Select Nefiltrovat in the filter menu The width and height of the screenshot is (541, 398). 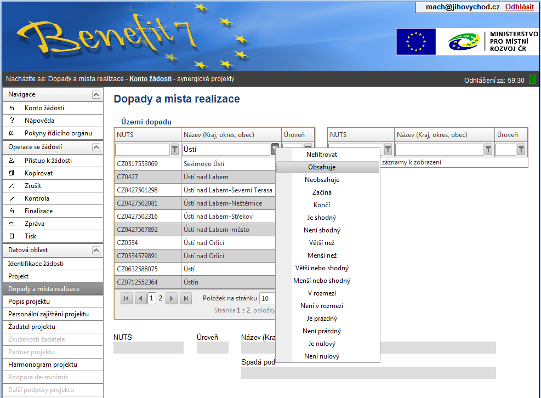[322, 155]
